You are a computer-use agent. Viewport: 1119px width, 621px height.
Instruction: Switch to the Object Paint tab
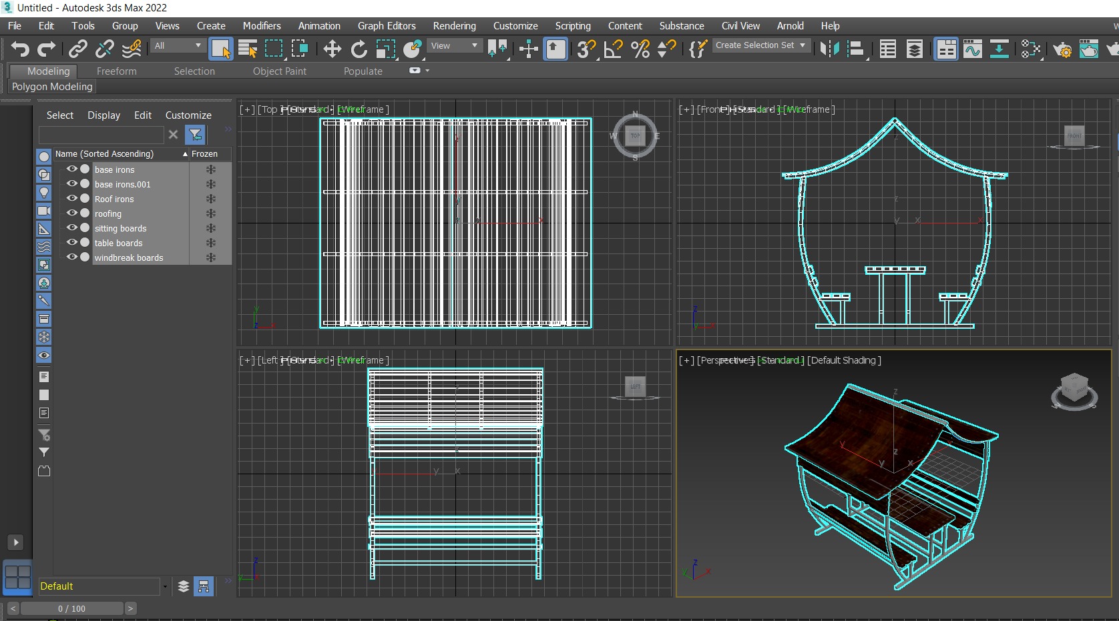coord(280,71)
